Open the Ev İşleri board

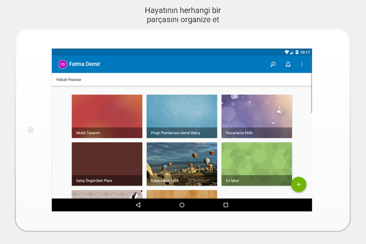(257, 164)
